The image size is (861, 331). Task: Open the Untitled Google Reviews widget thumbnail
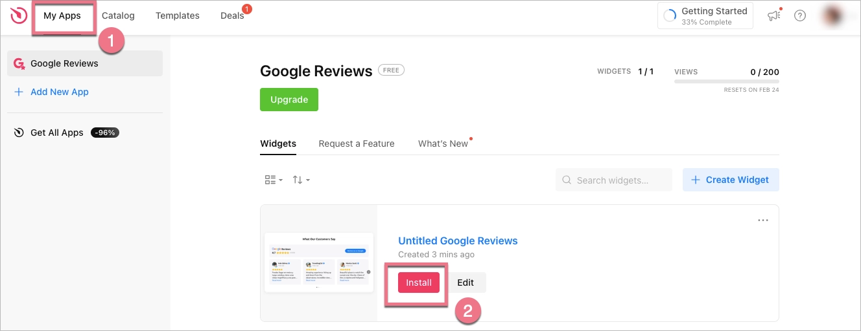[x=319, y=262]
